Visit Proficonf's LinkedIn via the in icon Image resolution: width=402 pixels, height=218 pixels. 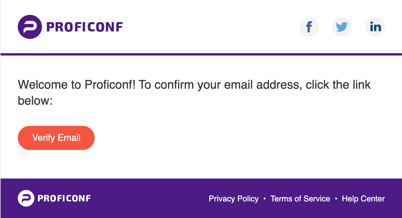point(375,27)
